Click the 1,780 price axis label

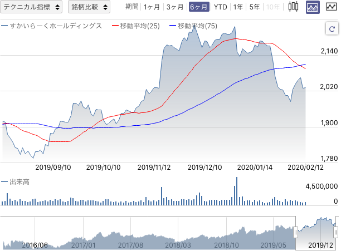click(329, 159)
